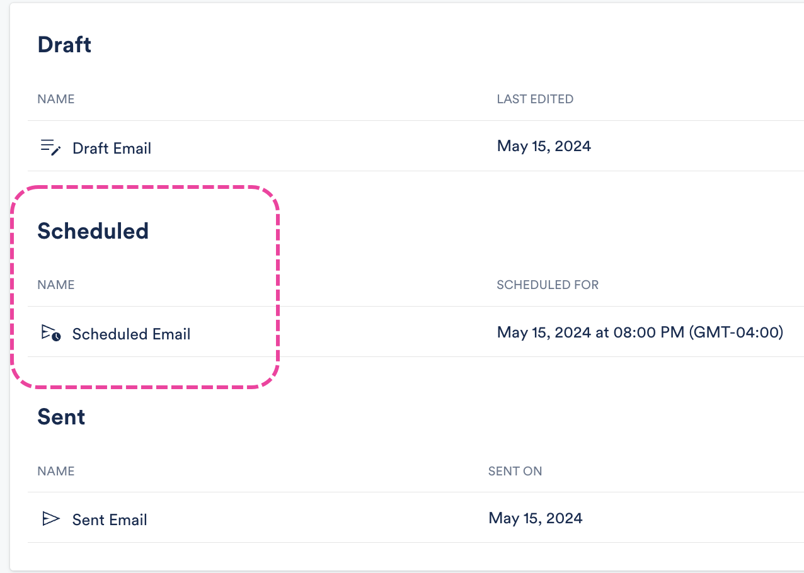The width and height of the screenshot is (804, 573).
Task: Click the LAST EDITED column header
Action: click(x=535, y=99)
